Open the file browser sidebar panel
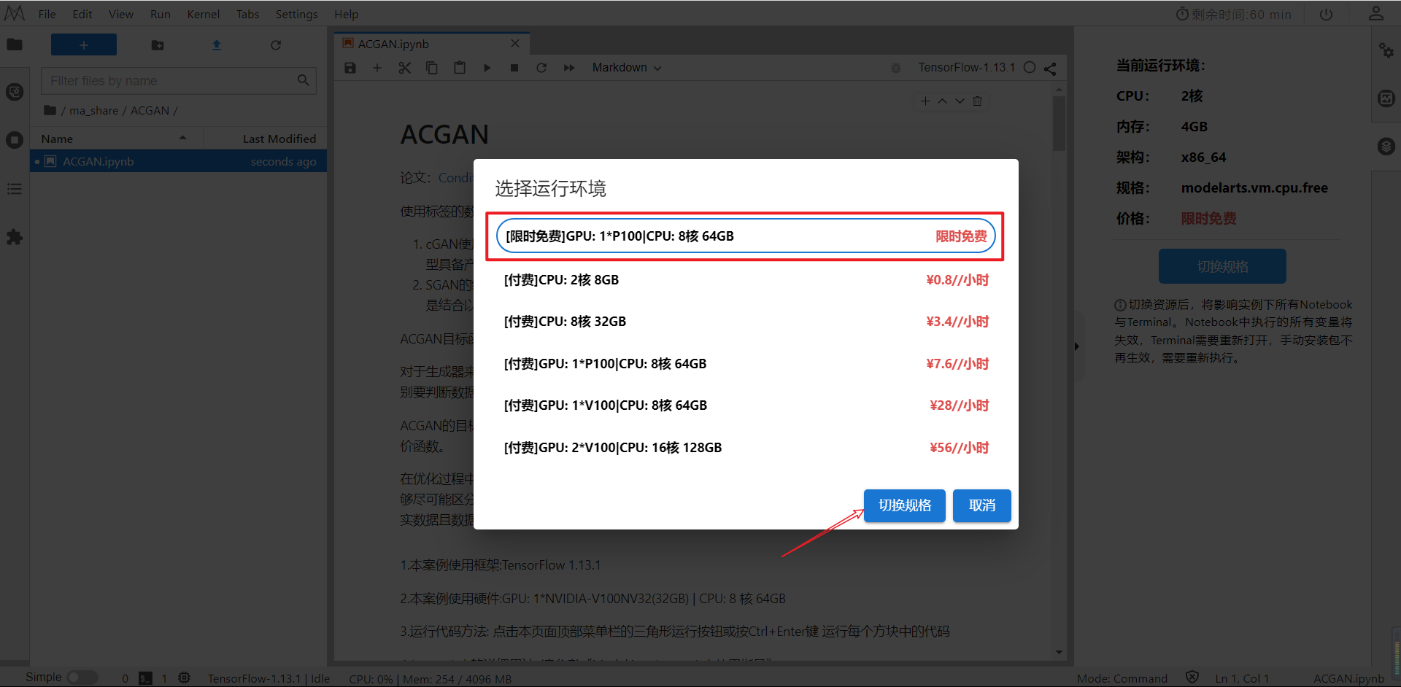Image resolution: width=1401 pixels, height=687 pixels. pyautogui.click(x=15, y=44)
